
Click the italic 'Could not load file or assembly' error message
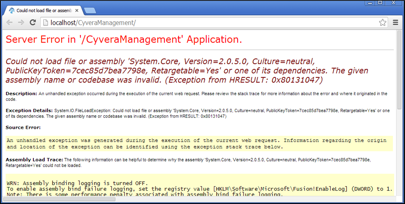tap(187, 71)
